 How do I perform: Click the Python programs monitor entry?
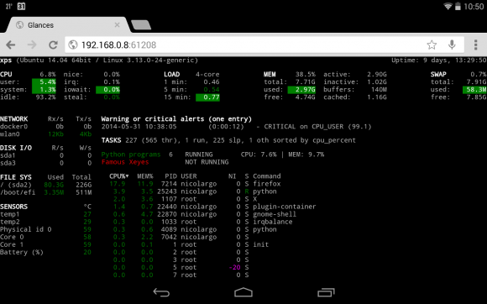click(131, 155)
